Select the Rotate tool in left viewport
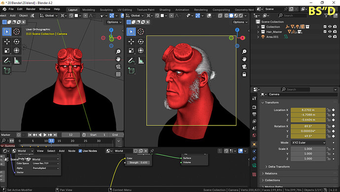The height and width of the screenshot is (192, 340). (x=16, y=41)
